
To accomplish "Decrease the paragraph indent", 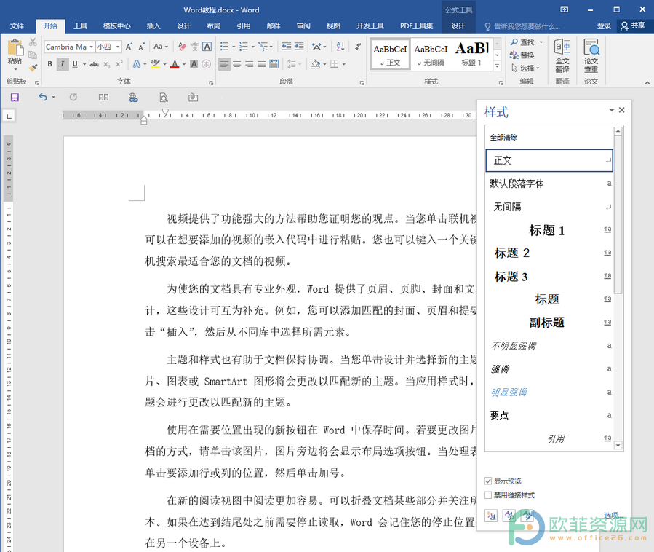I will (x=287, y=47).
